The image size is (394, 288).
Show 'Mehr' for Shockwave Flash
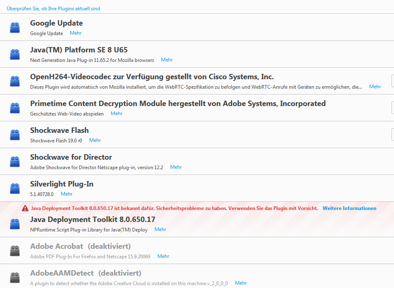(x=95, y=140)
